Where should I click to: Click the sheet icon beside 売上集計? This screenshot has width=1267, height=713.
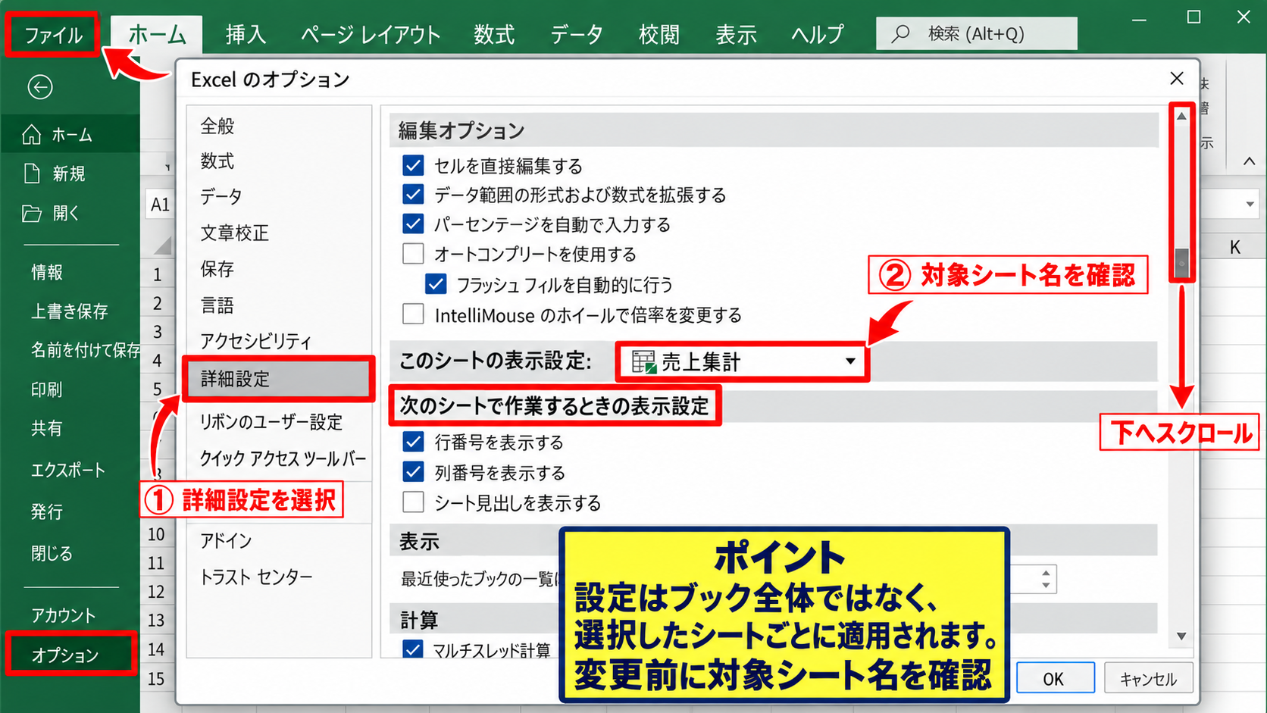point(643,362)
